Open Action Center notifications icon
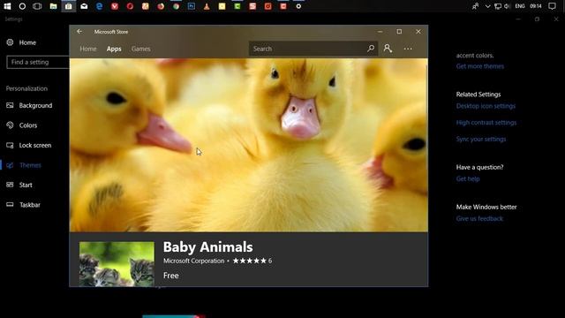This screenshot has width=565, height=318. (x=552, y=6)
